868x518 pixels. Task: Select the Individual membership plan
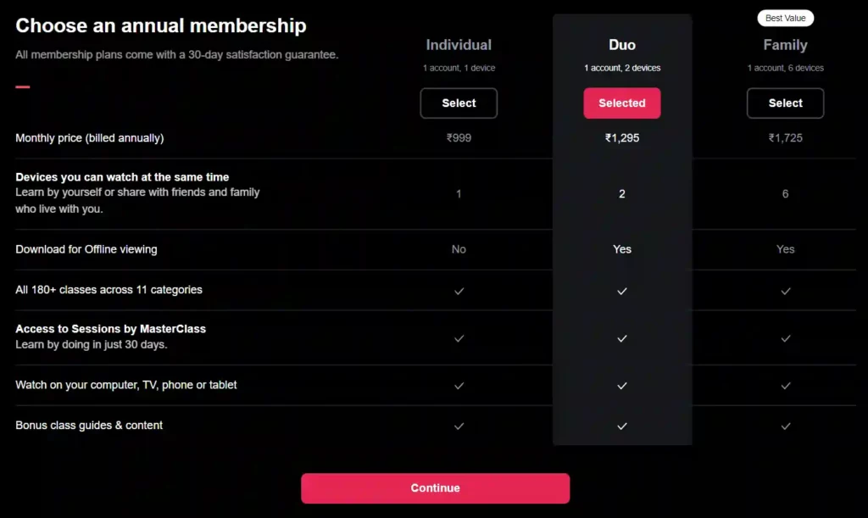(459, 103)
